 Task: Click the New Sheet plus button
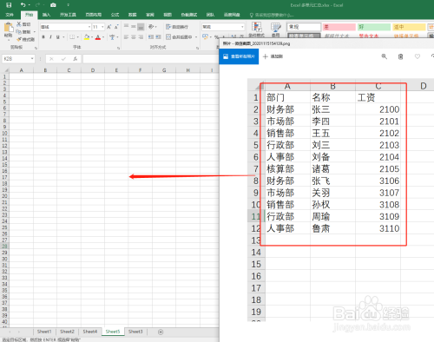(x=161, y=332)
